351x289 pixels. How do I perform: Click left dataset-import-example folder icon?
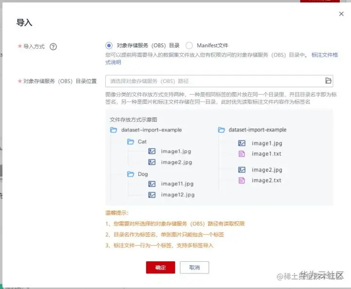pyautogui.click(x=114, y=130)
